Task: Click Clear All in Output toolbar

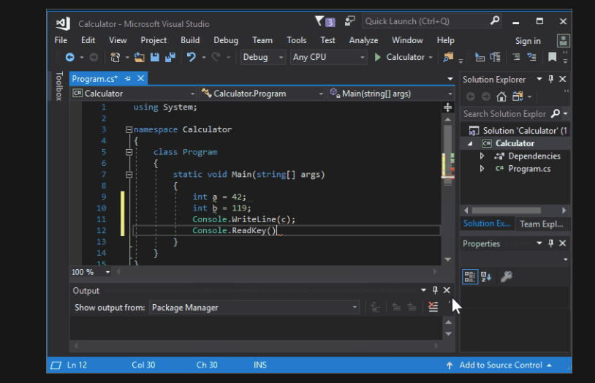Action: [433, 307]
